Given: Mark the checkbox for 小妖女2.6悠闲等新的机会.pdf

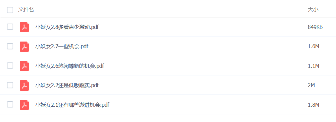Looking at the screenshot, I should click(x=10, y=65).
